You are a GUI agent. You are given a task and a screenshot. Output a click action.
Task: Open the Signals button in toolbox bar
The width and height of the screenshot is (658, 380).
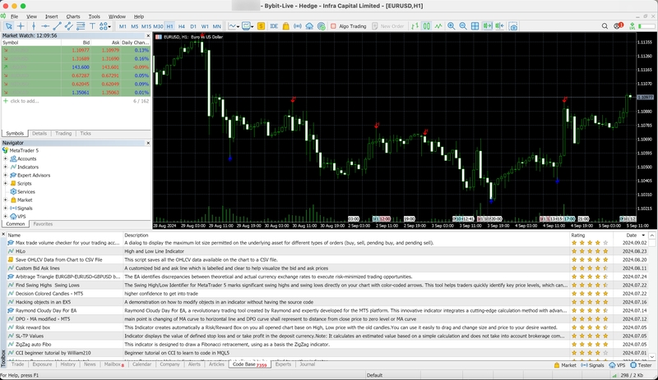(x=592, y=365)
